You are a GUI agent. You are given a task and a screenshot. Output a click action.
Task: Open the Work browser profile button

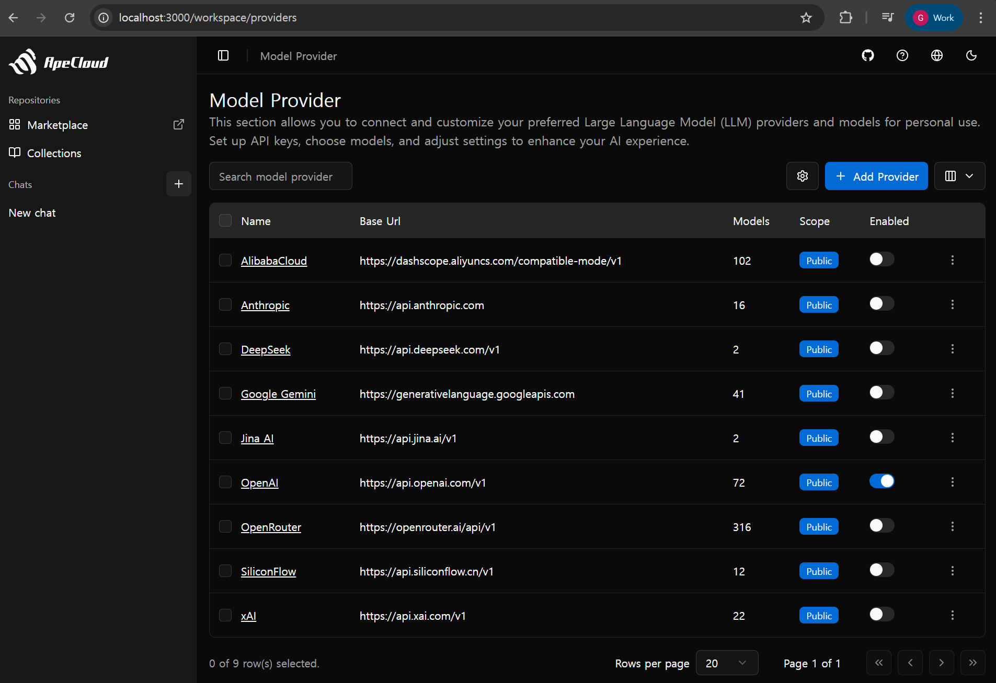(x=934, y=18)
